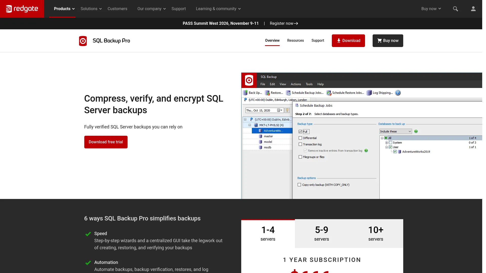Image resolution: width=486 pixels, height=273 pixels.
Task: Toggle the Full backup checkbox
Action: (x=300, y=132)
